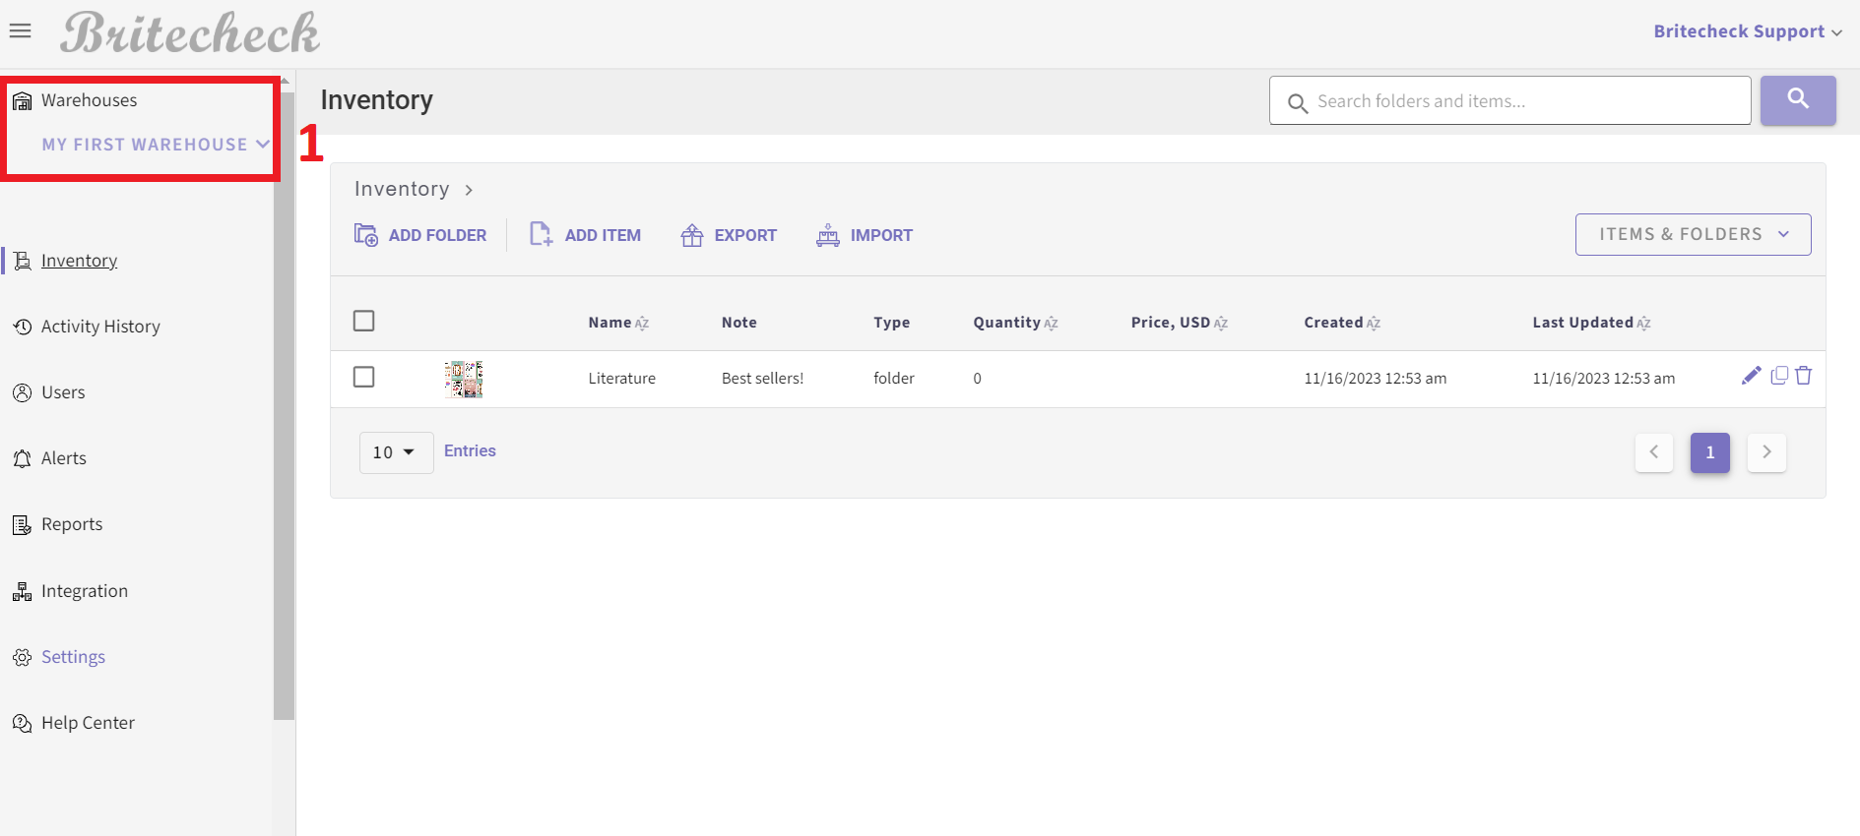
Task: Open Reports section
Action: 72,524
